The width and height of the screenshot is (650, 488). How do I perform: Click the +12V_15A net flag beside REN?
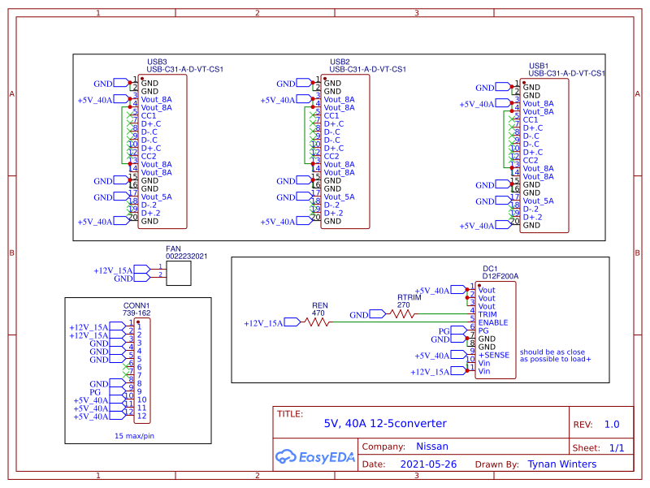tap(265, 323)
